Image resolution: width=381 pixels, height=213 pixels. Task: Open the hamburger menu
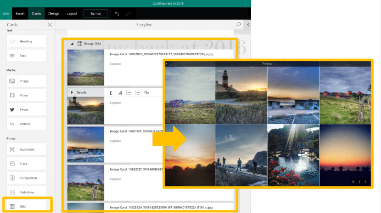(6, 13)
